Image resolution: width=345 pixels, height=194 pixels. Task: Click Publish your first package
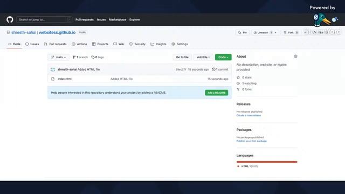(x=252, y=141)
